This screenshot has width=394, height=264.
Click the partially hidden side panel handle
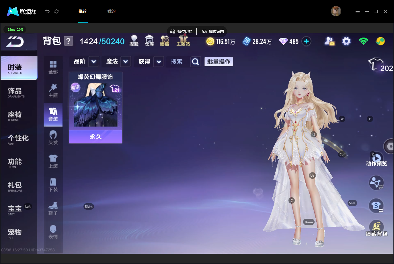(x=389, y=146)
